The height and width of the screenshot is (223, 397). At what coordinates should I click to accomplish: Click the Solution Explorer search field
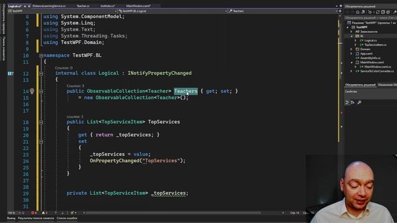pyautogui.click(x=371, y=18)
